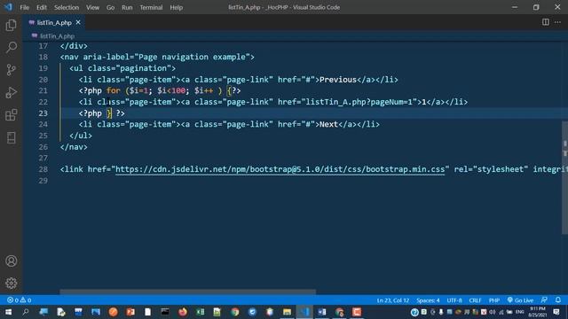The height and width of the screenshot is (319, 568).
Task: Open the Run menu
Action: coord(127,7)
